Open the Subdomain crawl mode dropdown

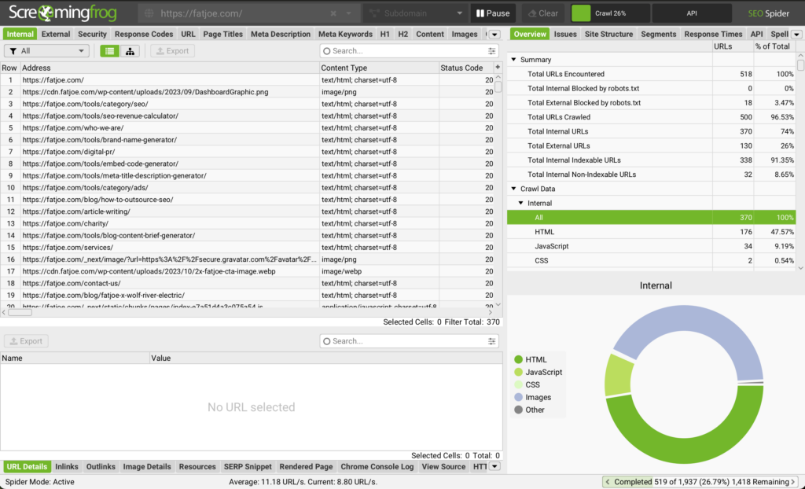coord(415,13)
